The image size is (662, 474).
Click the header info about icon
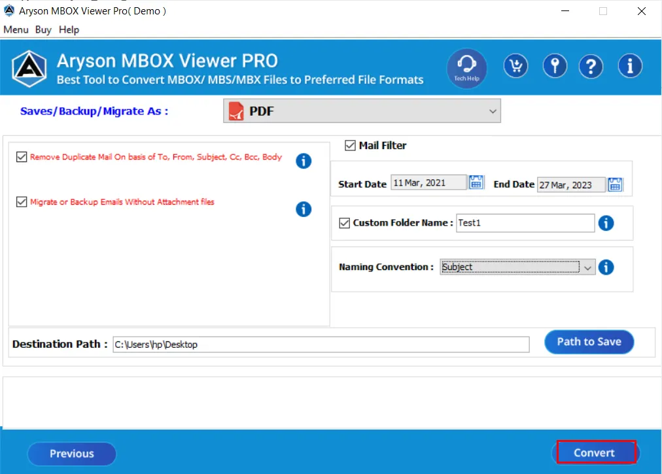630,66
